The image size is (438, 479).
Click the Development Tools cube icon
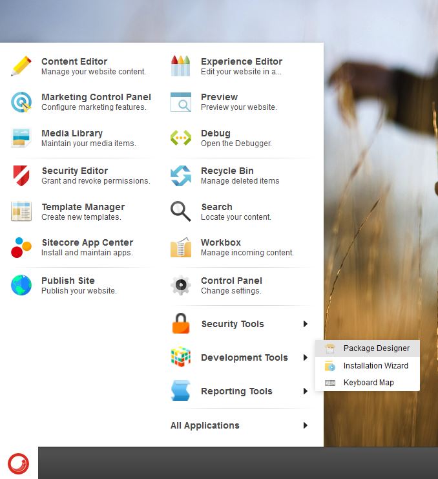click(181, 357)
